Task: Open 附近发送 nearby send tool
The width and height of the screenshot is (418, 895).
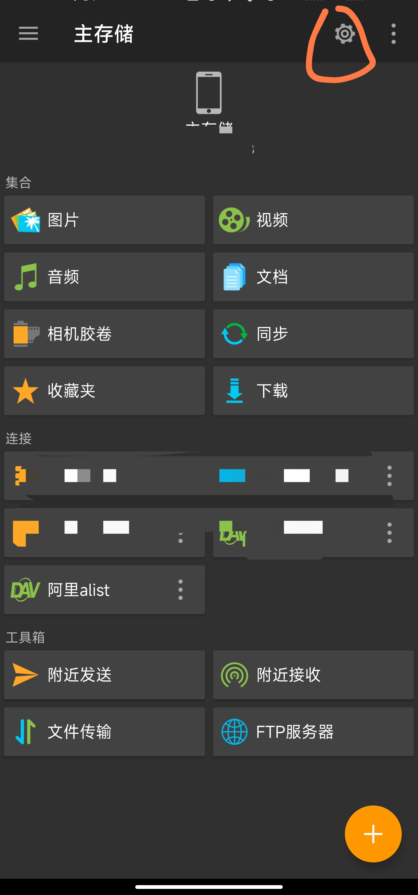Action: coord(104,675)
